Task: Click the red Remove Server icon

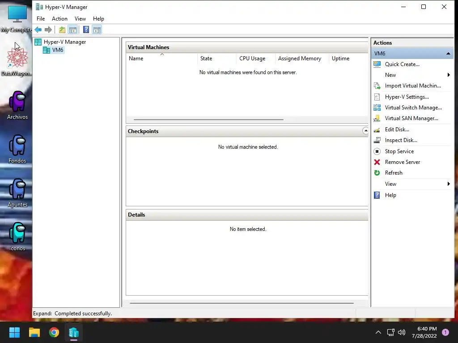Action: pos(377,162)
